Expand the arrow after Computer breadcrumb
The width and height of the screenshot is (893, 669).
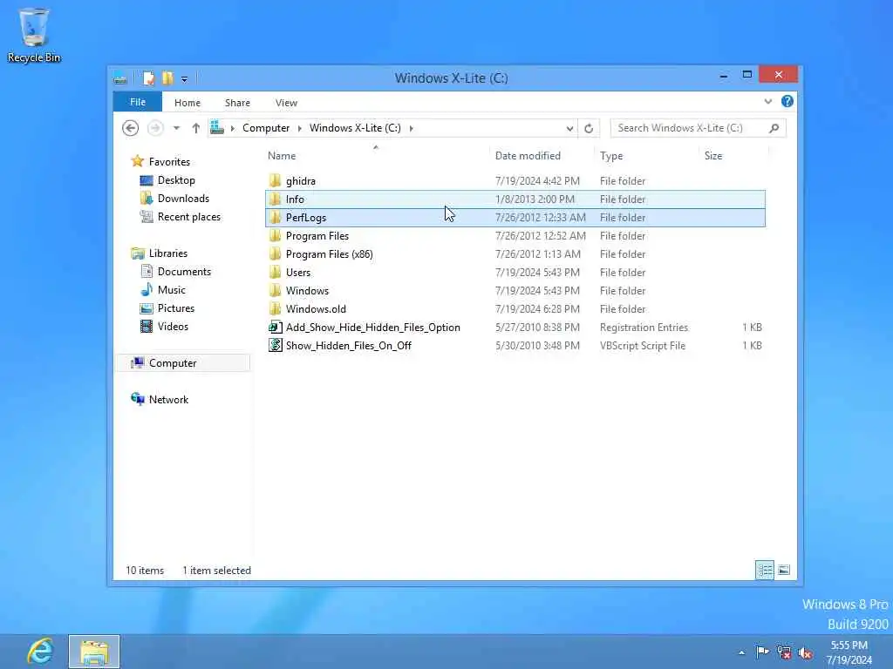(x=300, y=128)
